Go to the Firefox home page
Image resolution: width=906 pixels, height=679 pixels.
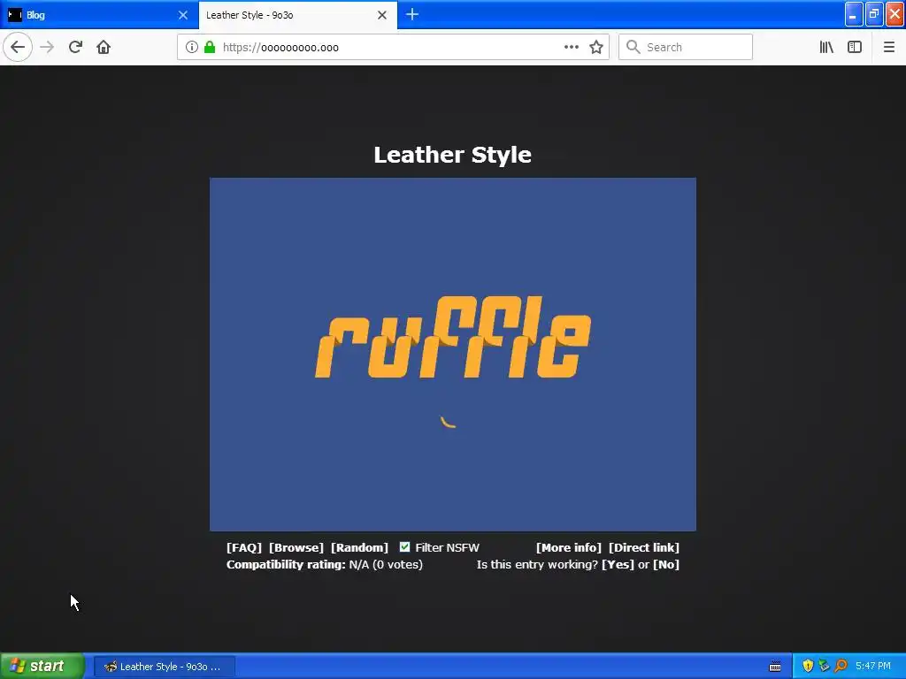coord(104,47)
